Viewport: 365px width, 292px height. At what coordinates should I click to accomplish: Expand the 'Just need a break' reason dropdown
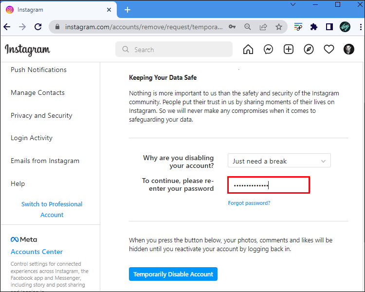[279, 161]
